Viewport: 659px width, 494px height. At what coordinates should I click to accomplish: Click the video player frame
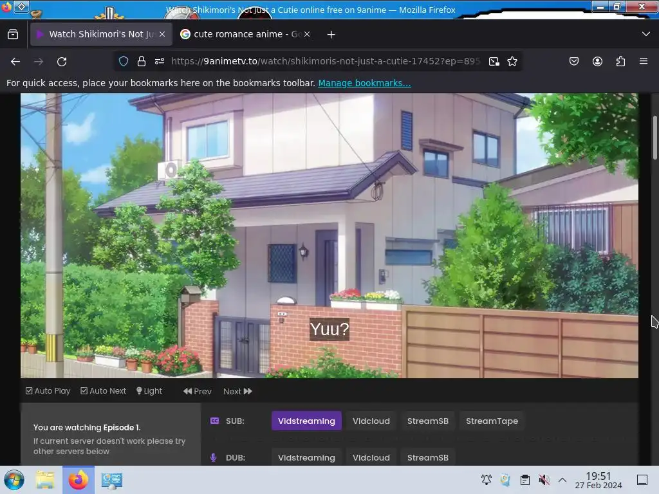329,235
